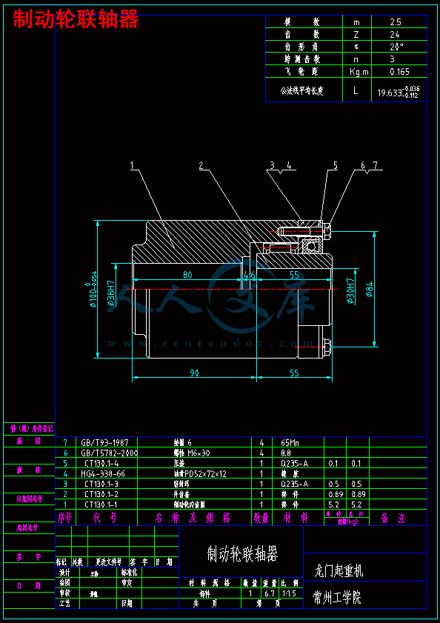The height and width of the screenshot is (623, 440).
Task: Click the symbol Z in parameter table
Action: 356,35
